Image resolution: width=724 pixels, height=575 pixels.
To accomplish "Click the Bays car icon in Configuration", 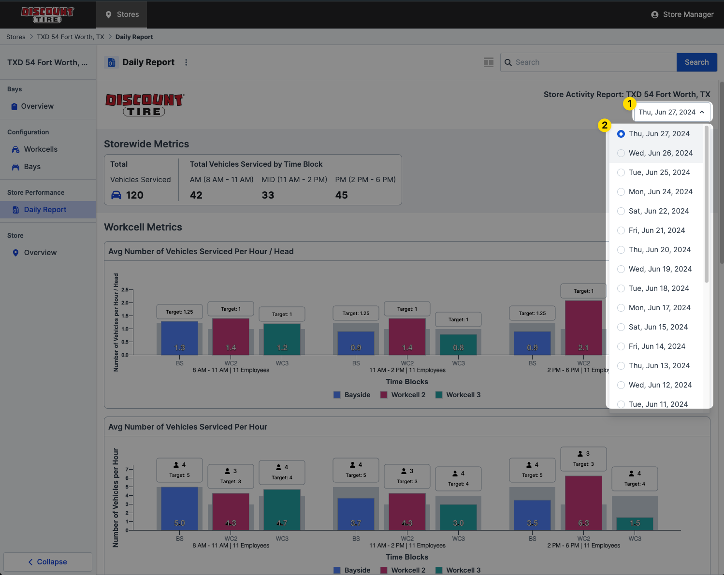I will click(15, 167).
